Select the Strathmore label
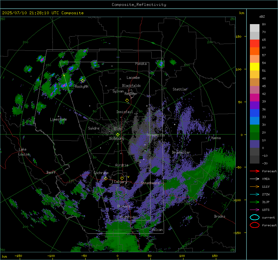This screenshot has width=278, height=260. 150,183
